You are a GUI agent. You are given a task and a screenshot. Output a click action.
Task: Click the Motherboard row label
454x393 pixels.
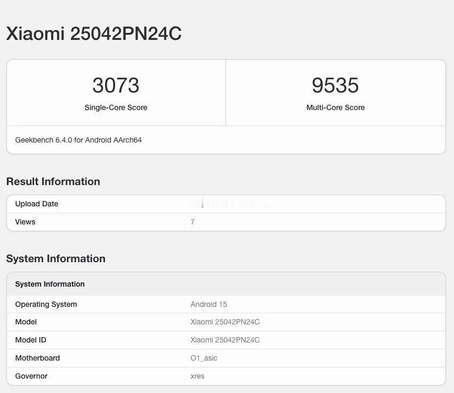coord(38,358)
